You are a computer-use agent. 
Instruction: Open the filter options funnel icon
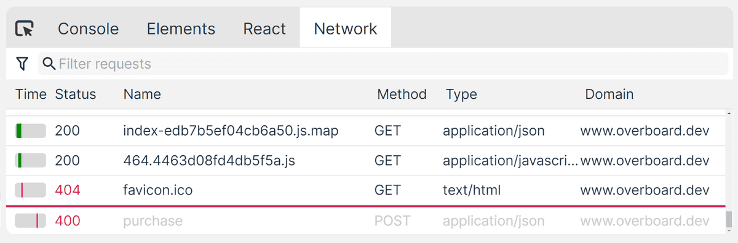pyautogui.click(x=22, y=63)
